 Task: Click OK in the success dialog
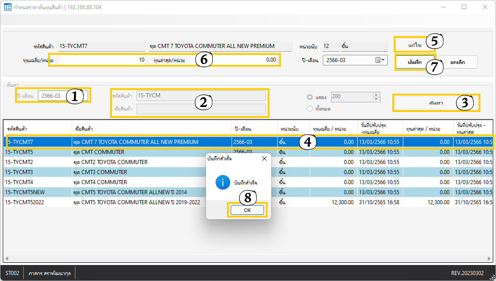247,210
